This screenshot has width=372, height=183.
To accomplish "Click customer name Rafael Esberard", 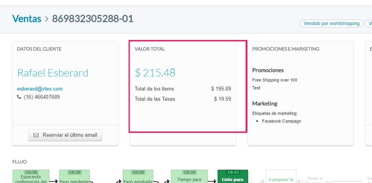I will [x=53, y=73].
